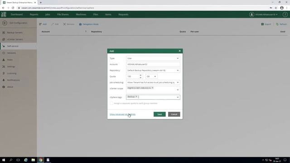Open the Windows Start menu
This screenshot has height=163, width=290.
pyautogui.click(x=4, y=160)
